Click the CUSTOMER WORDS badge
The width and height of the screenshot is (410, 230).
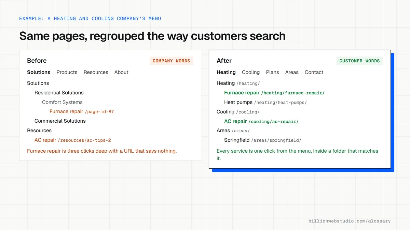(x=360, y=61)
